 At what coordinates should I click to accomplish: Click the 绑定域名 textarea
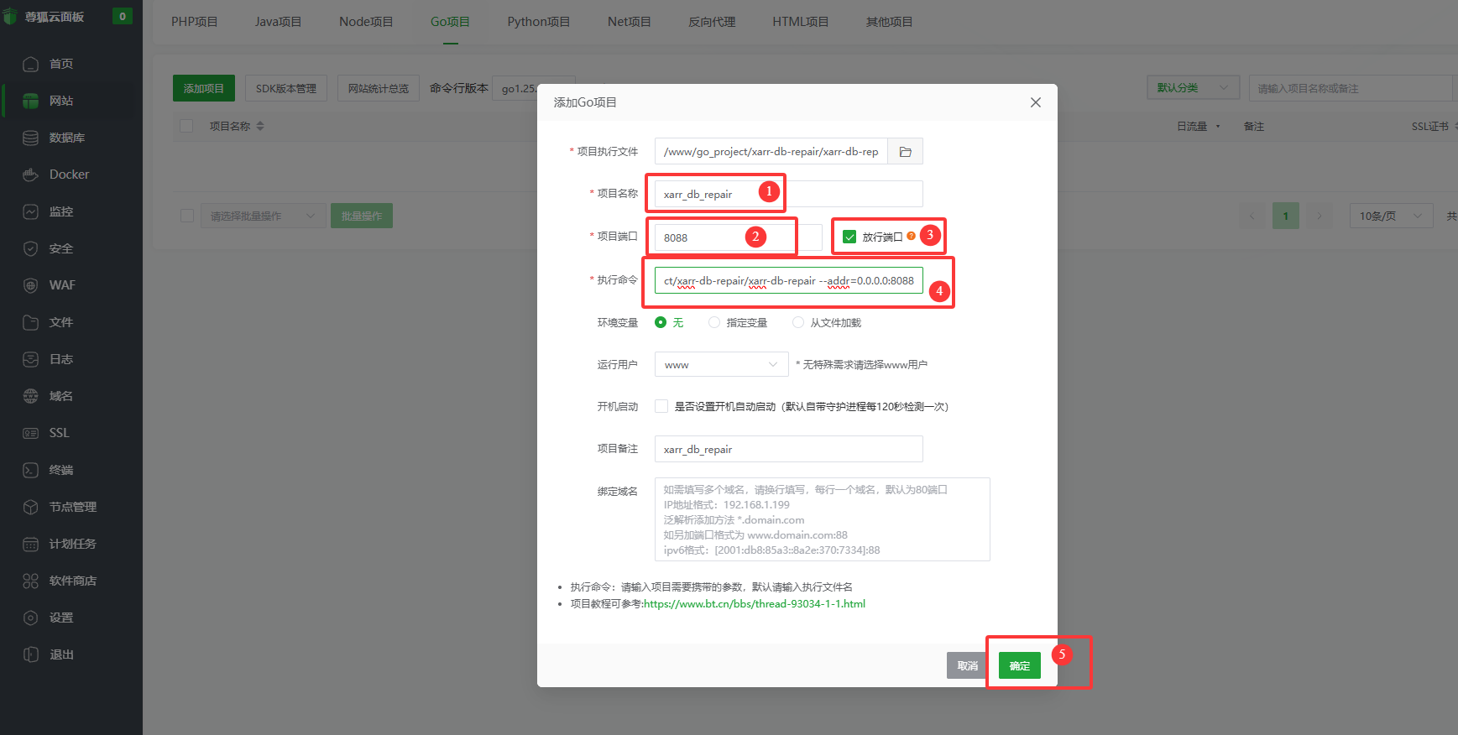823,519
